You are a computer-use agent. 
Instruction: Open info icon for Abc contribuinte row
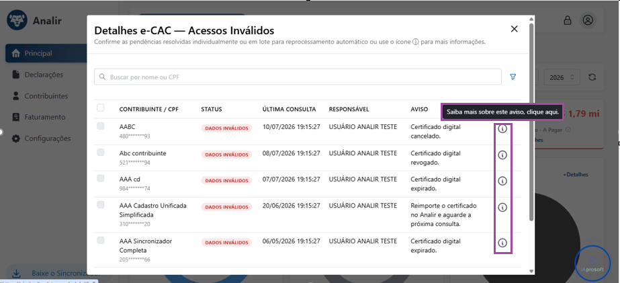point(502,155)
